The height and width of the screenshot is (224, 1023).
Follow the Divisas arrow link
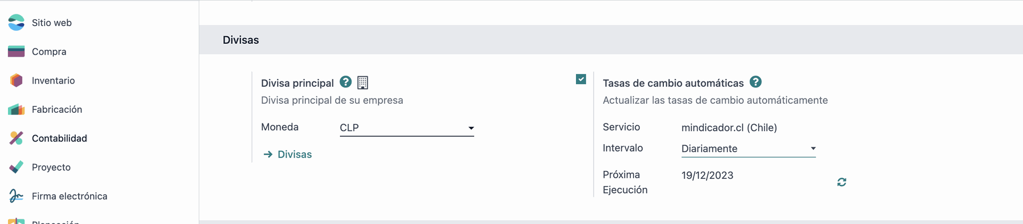pos(288,154)
